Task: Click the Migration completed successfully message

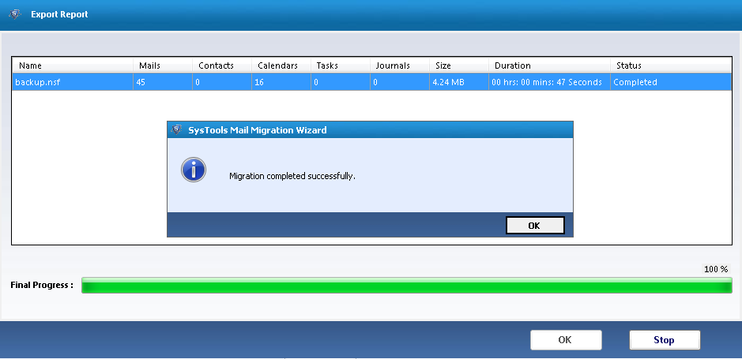Action: [x=292, y=176]
